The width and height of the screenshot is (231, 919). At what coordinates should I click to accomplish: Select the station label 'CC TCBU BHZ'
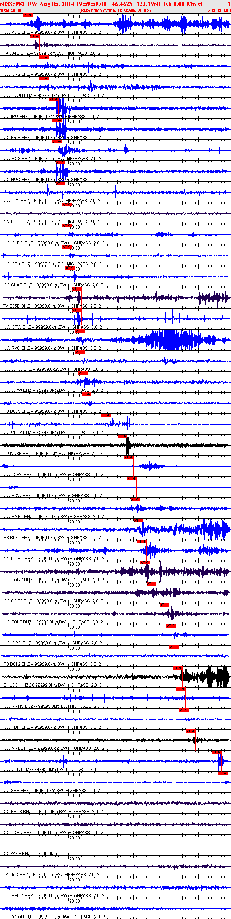(18, 832)
